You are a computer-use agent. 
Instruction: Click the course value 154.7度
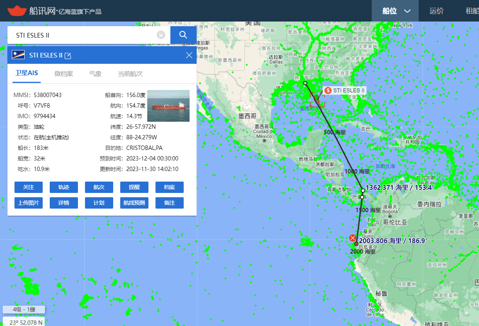(x=136, y=106)
